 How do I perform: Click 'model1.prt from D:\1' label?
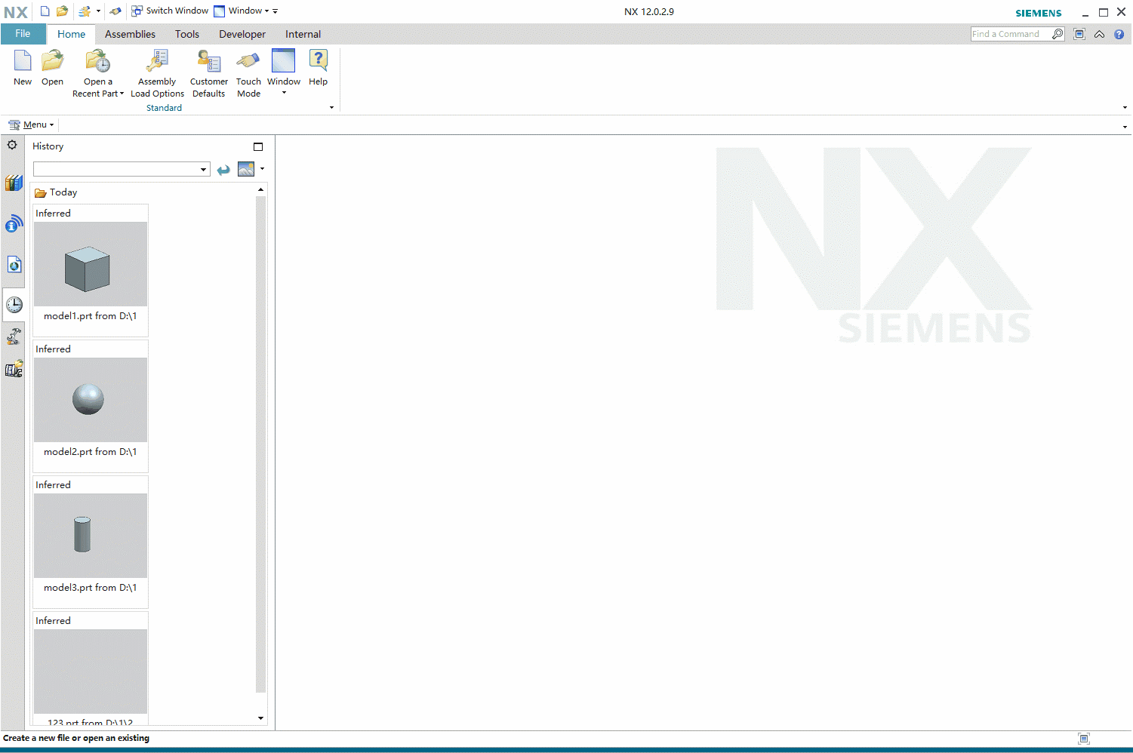91,316
